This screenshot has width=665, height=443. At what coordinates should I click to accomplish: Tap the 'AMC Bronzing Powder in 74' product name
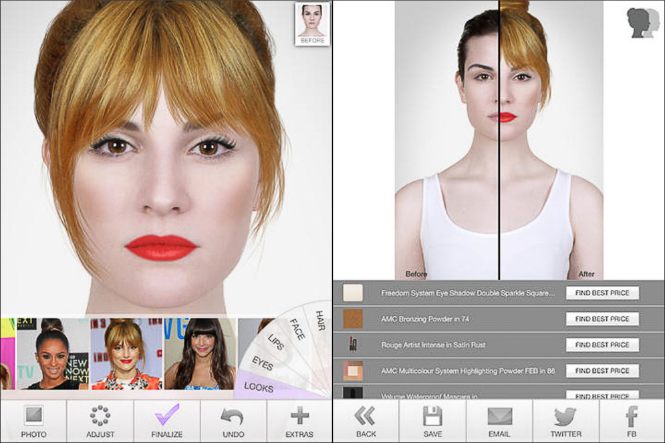click(x=425, y=319)
